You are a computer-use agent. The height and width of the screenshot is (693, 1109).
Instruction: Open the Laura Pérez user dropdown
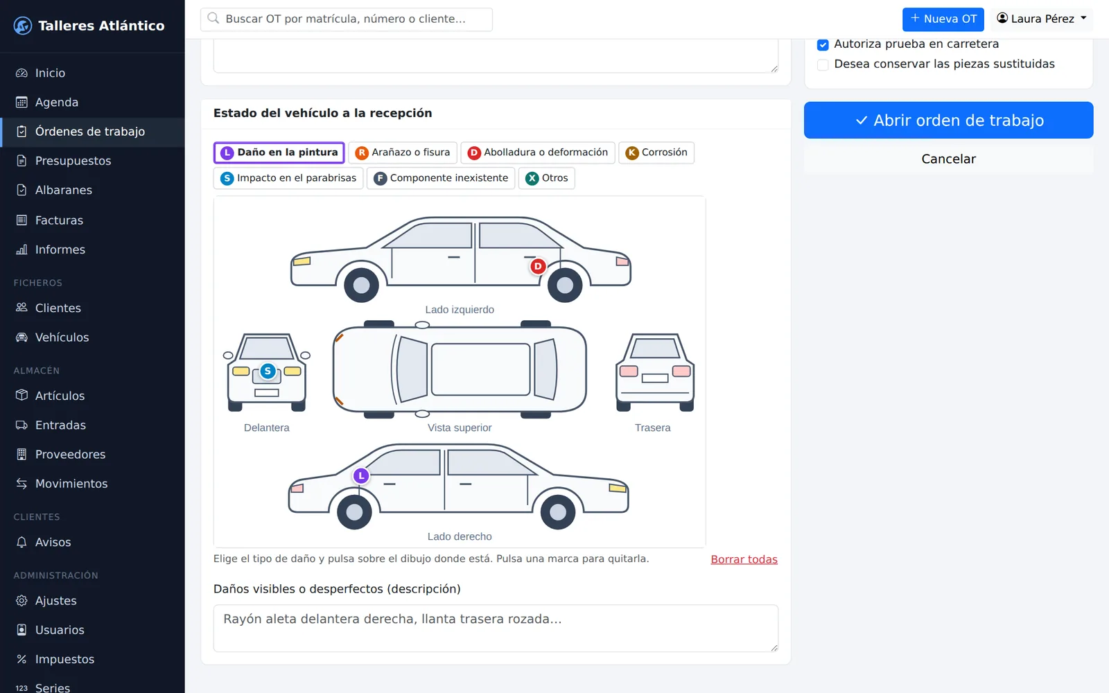coord(1041,19)
